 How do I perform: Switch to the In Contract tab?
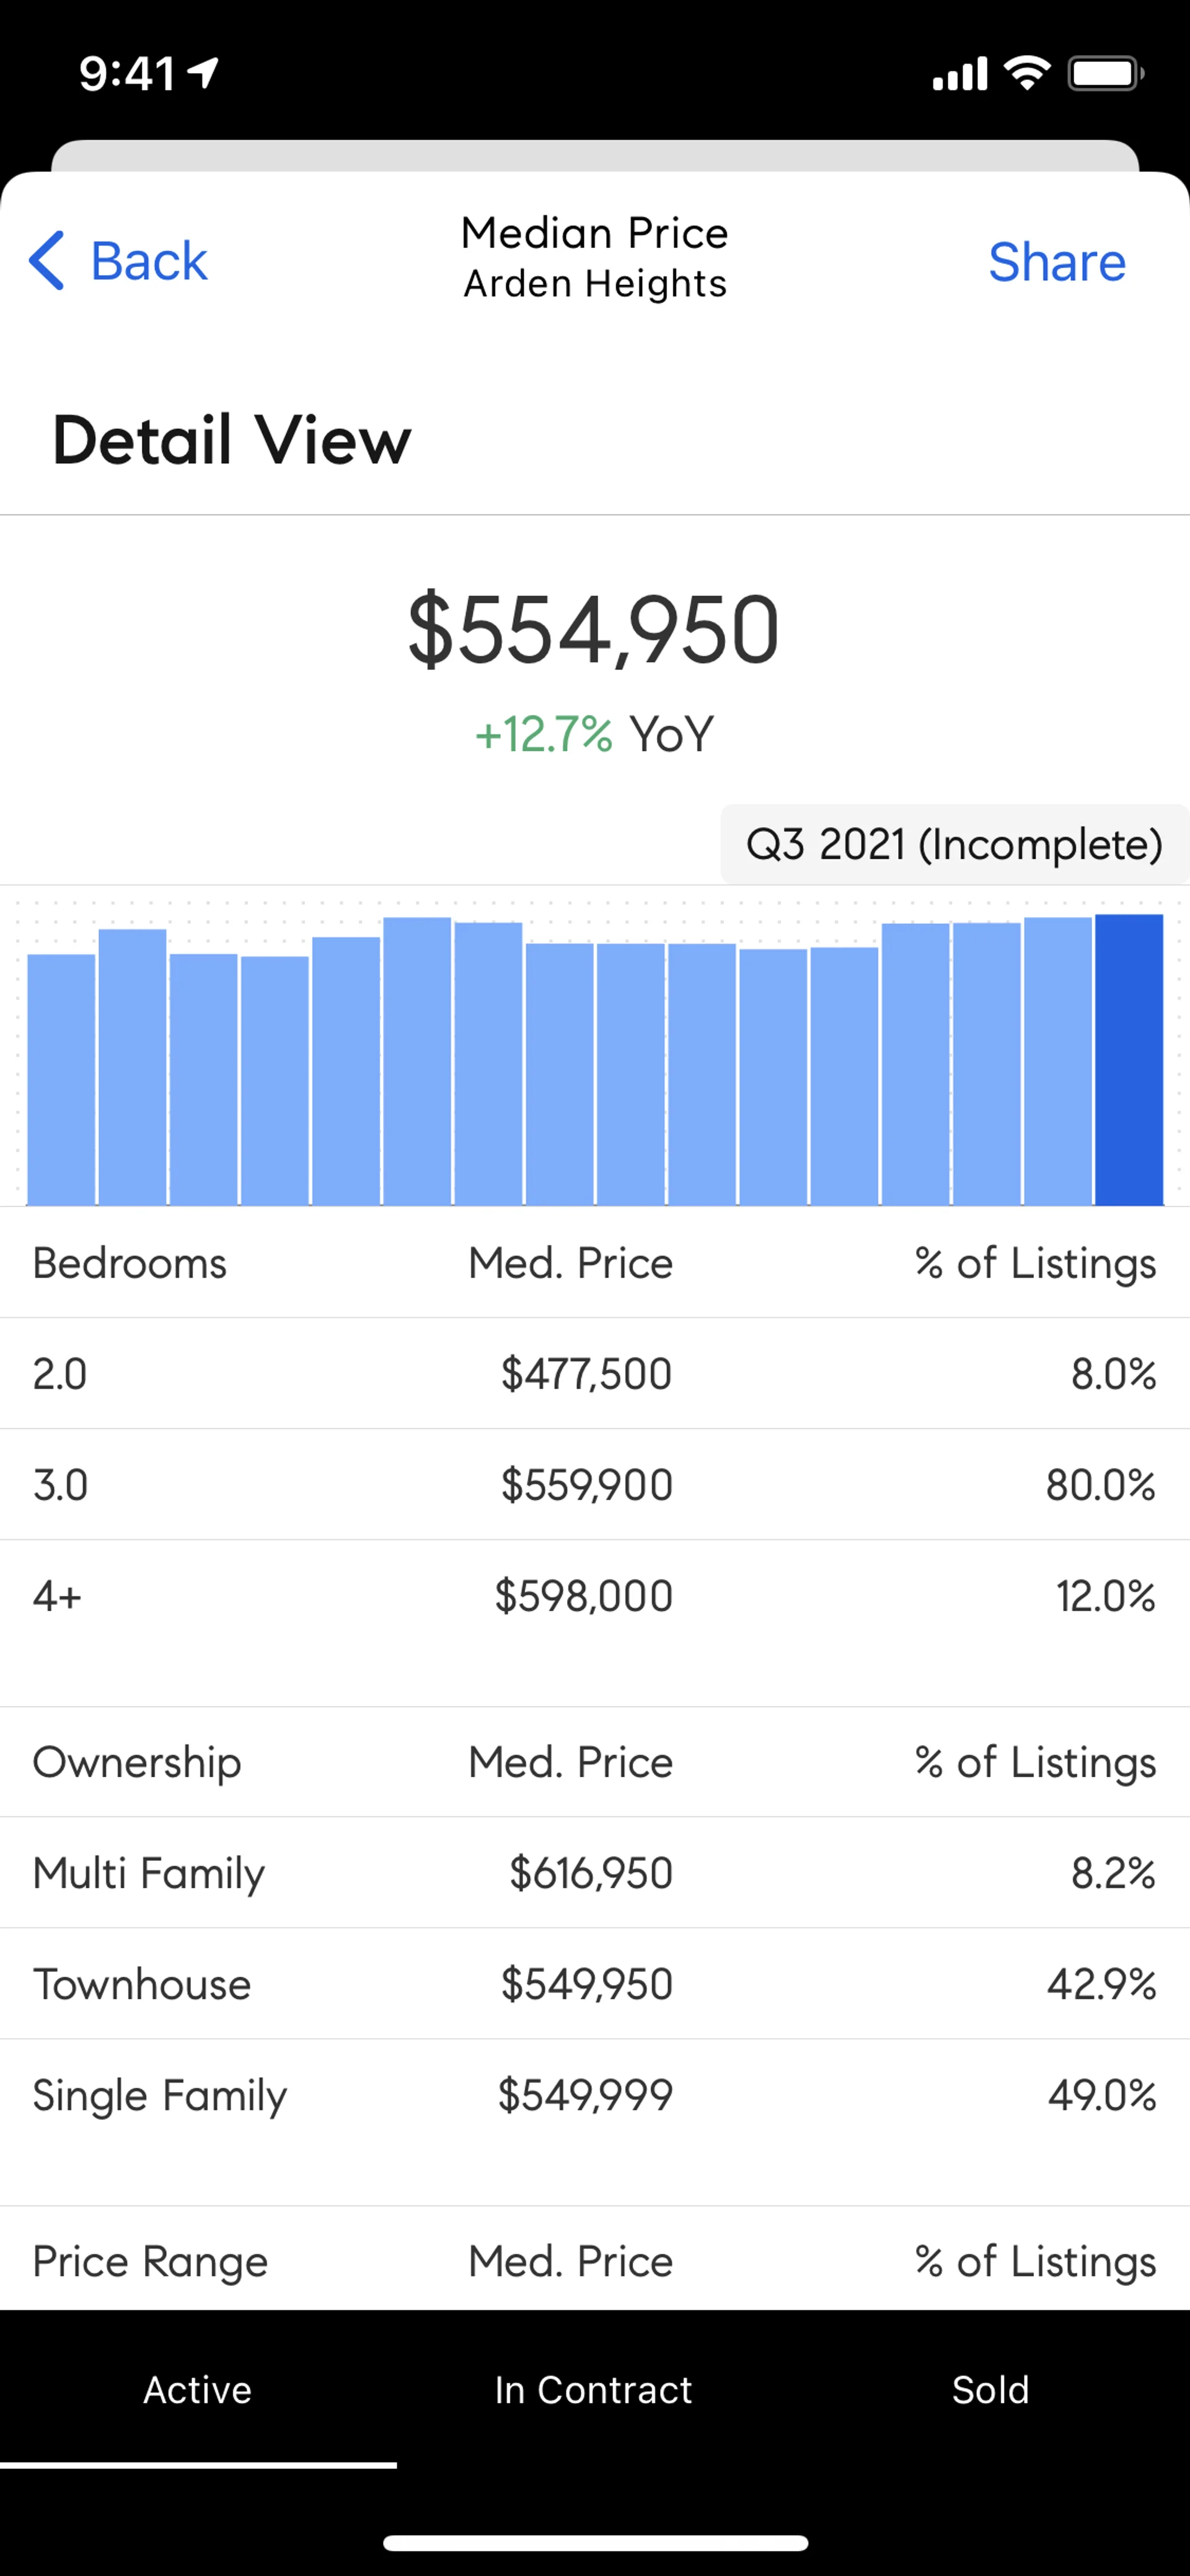point(594,2389)
